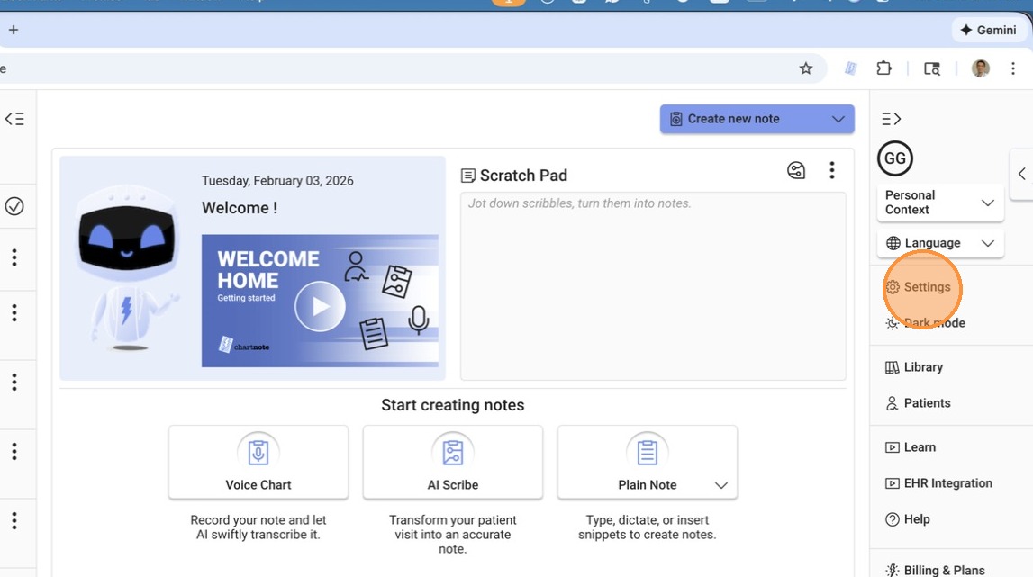This screenshot has height=577, width=1033.
Task: Collapse the left sidebar panel
Action: [x=14, y=119]
